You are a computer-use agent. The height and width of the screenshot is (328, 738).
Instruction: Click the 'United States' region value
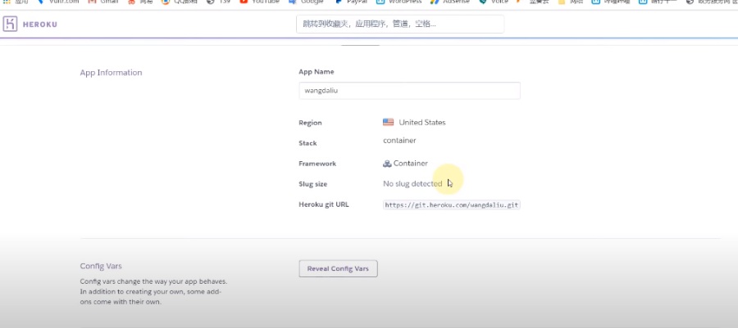pyautogui.click(x=422, y=123)
